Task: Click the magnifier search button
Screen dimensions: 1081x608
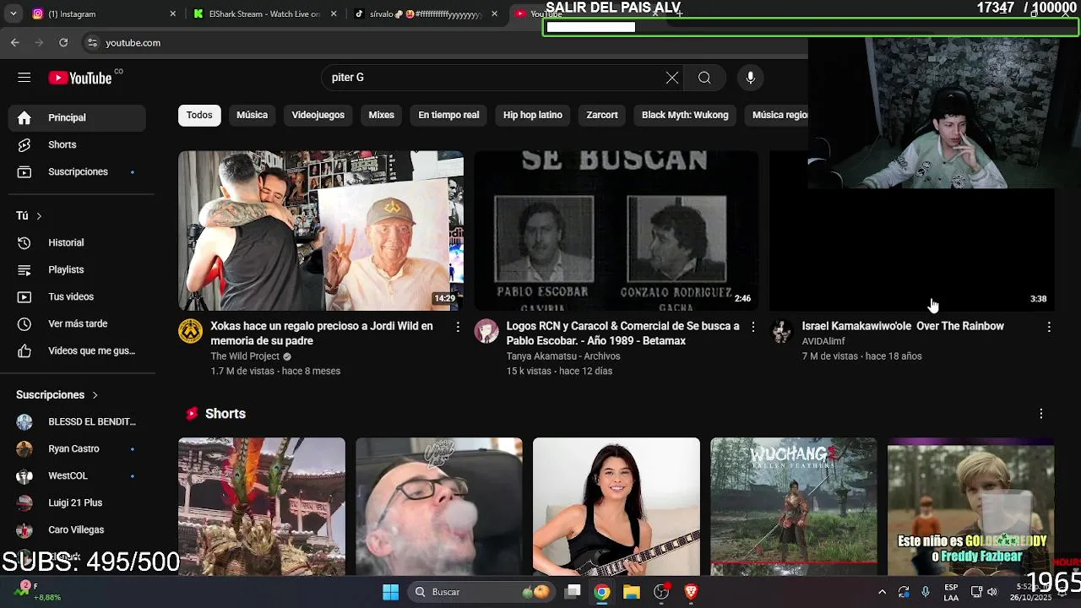Action: point(704,78)
